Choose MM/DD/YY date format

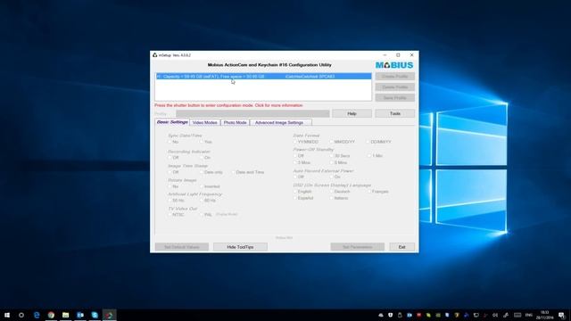click(342, 142)
